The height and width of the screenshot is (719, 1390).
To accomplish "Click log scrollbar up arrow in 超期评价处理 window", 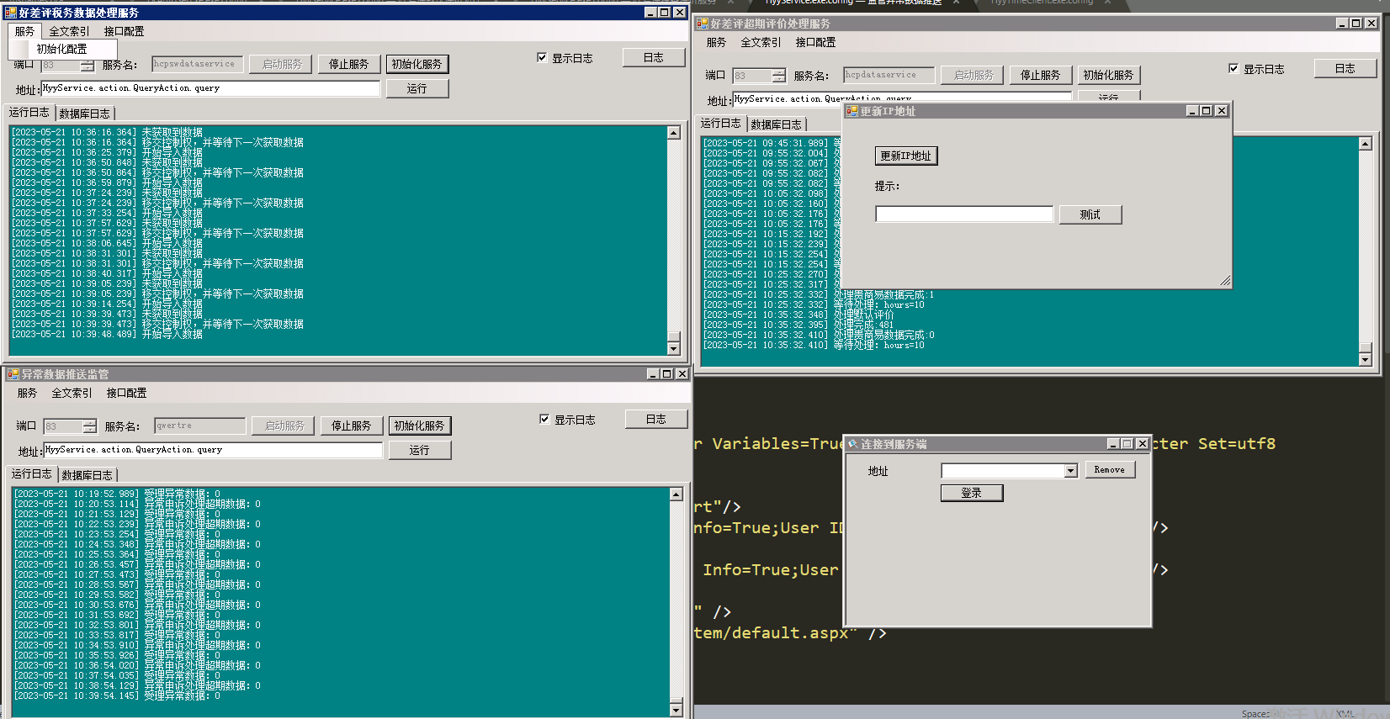I will point(1365,143).
